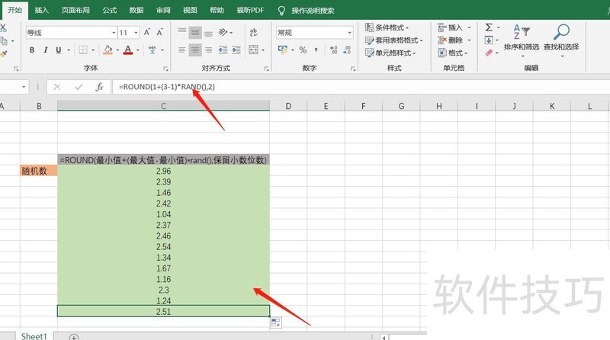
Task: Switch to the 页面布局 tab
Action: [x=75, y=11]
